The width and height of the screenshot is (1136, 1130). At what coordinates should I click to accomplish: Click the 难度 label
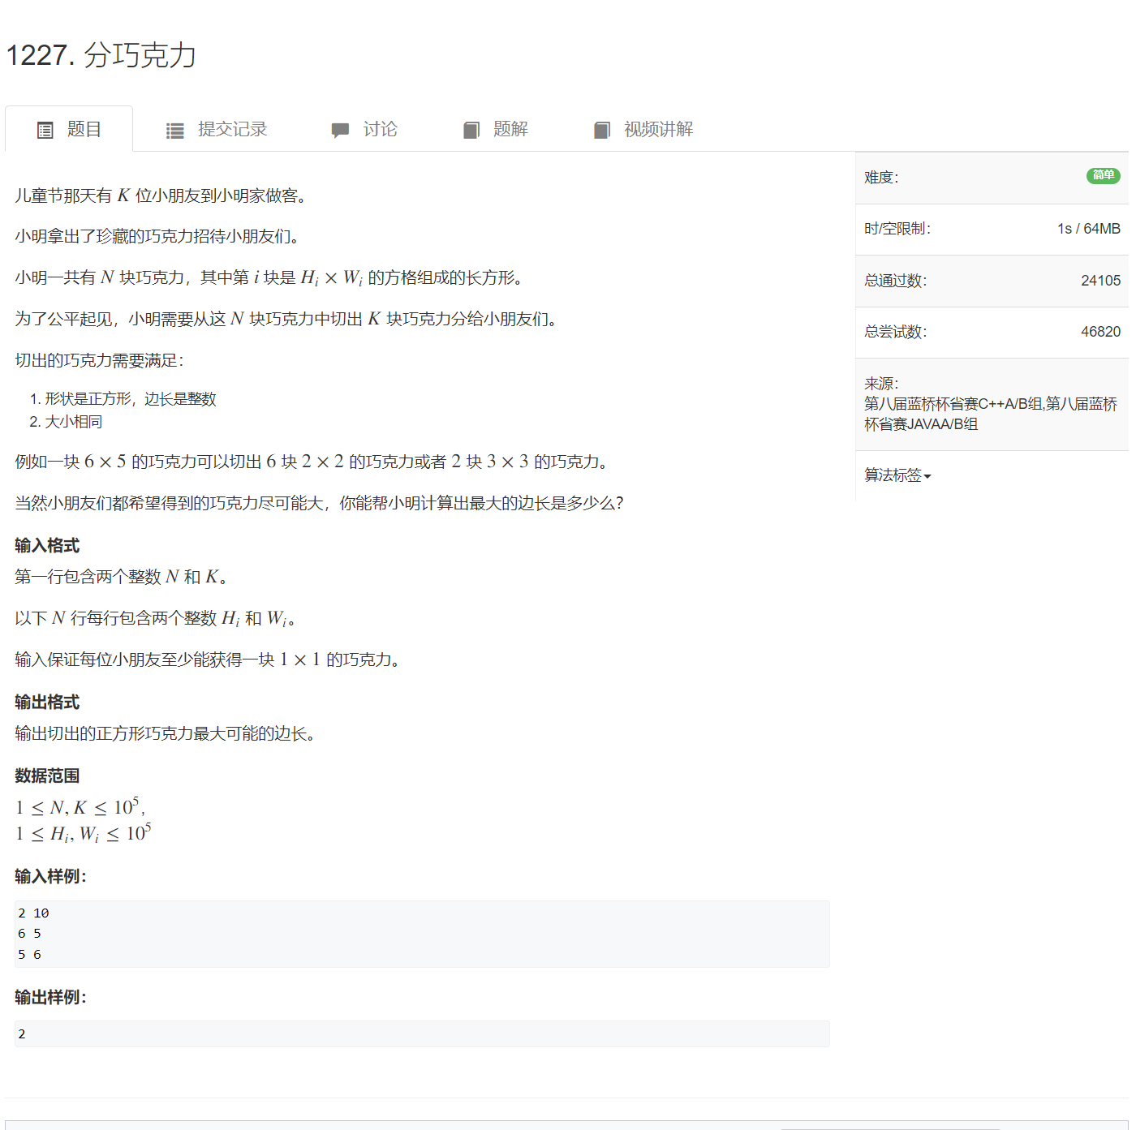[881, 178]
